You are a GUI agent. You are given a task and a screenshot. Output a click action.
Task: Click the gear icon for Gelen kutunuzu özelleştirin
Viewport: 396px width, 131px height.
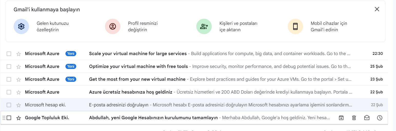21,26
